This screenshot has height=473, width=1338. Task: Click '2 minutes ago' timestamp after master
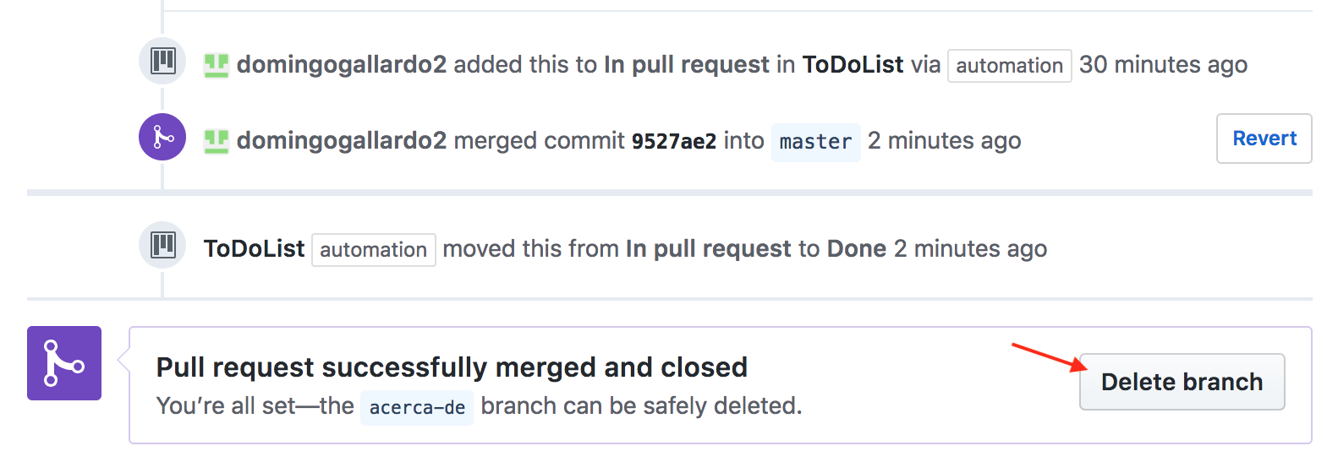pyautogui.click(x=944, y=141)
